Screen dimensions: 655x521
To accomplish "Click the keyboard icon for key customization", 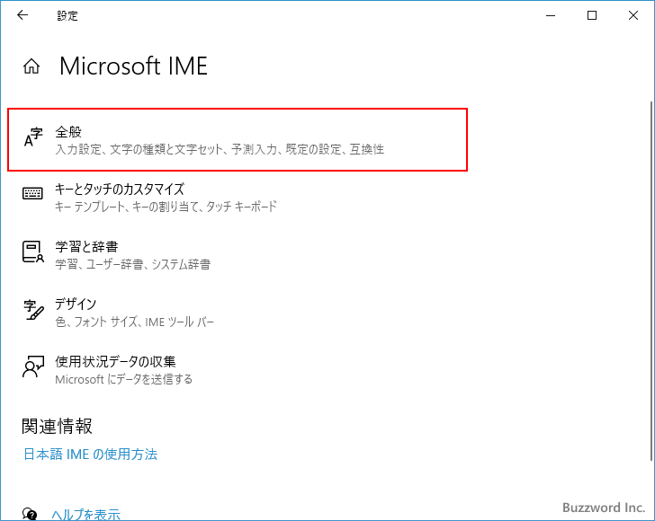I will click(32, 193).
